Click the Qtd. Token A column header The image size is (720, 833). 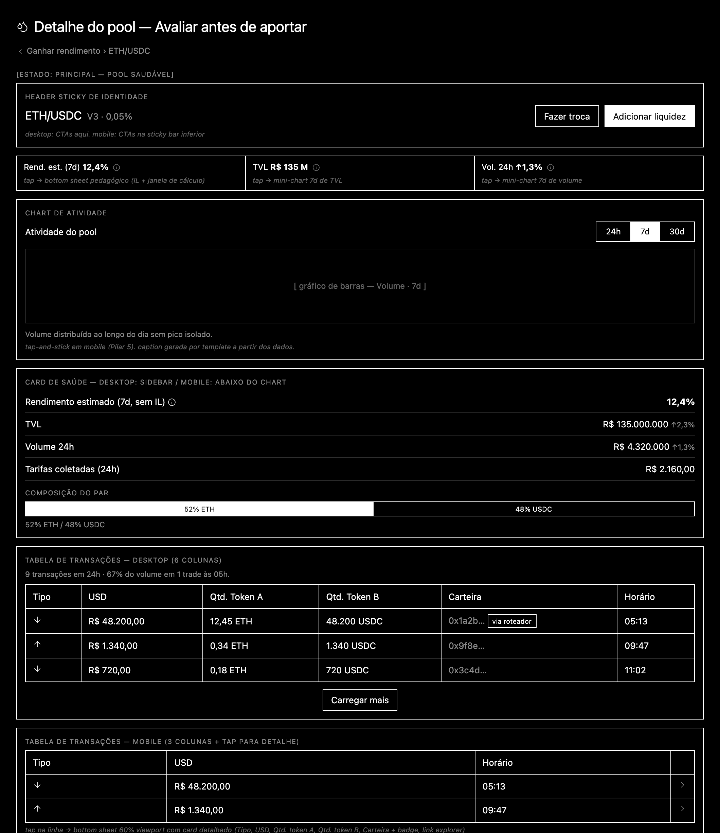tap(260, 597)
